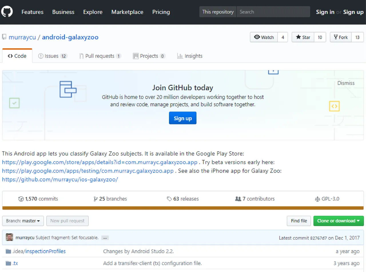Click the commits clock icon
366x272 pixels.
point(21,199)
